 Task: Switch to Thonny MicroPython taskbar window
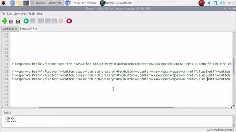(47, 3)
